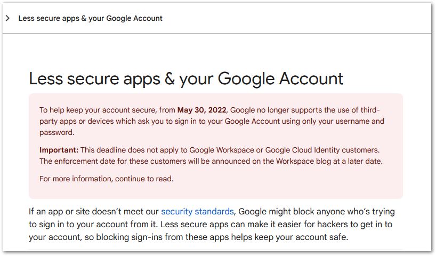Expand the chevron beside the top page title

pos(8,18)
